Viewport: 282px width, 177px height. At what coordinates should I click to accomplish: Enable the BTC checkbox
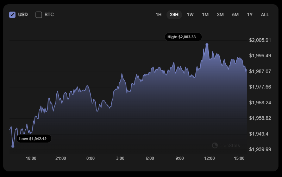click(39, 15)
